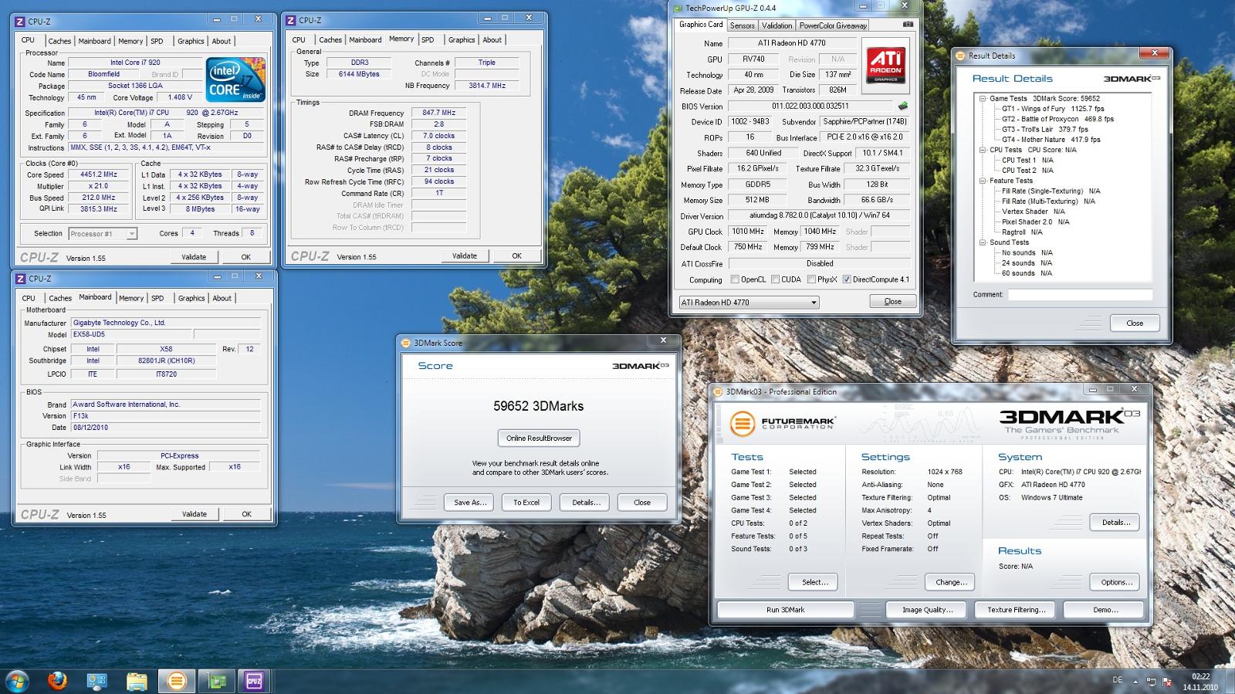This screenshot has height=694, width=1235.
Task: Click Details... in 3DMark Score window
Action: [x=586, y=502]
